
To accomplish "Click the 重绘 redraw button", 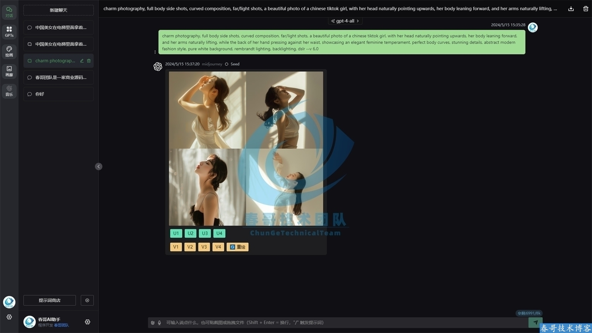I will coord(238,247).
